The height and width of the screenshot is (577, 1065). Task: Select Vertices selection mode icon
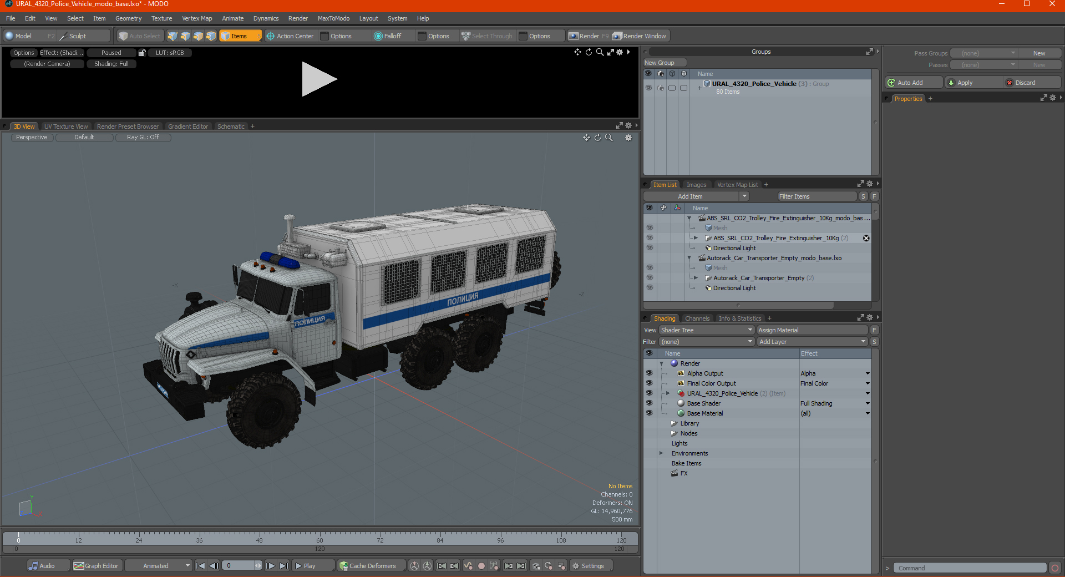[173, 36]
